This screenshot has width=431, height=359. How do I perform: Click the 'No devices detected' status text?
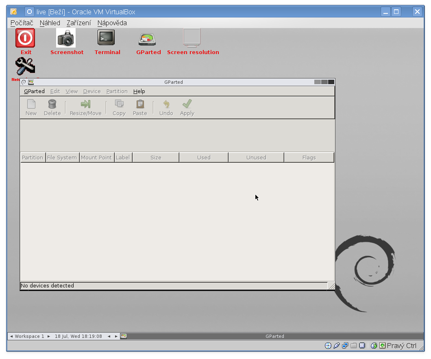[x=47, y=285]
